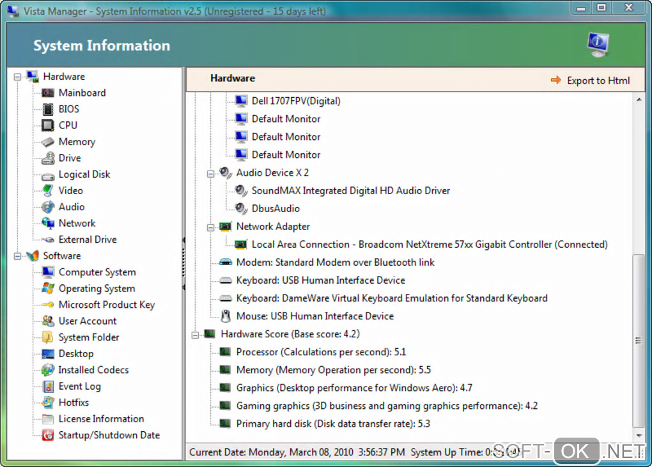
Task: Click the Network Adapter card icon
Action: [x=225, y=226]
